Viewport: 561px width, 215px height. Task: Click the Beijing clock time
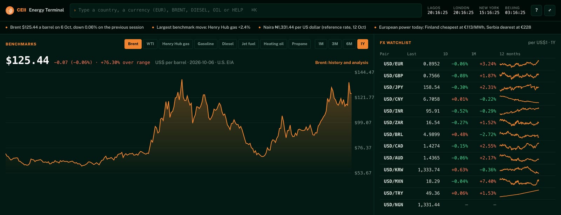pyautogui.click(x=515, y=13)
